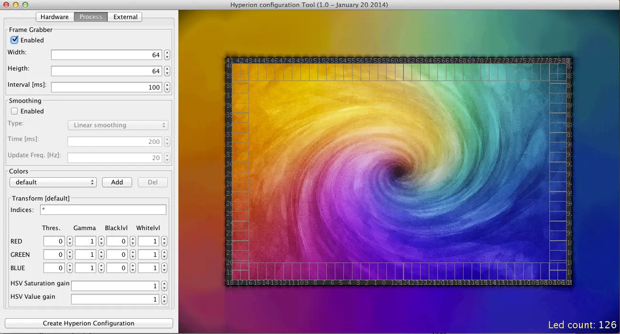Minimize the Hyperion window with yellow button

tap(16, 5)
